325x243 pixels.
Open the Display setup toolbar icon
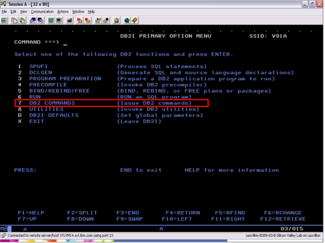pyautogui.click(x=51, y=21)
